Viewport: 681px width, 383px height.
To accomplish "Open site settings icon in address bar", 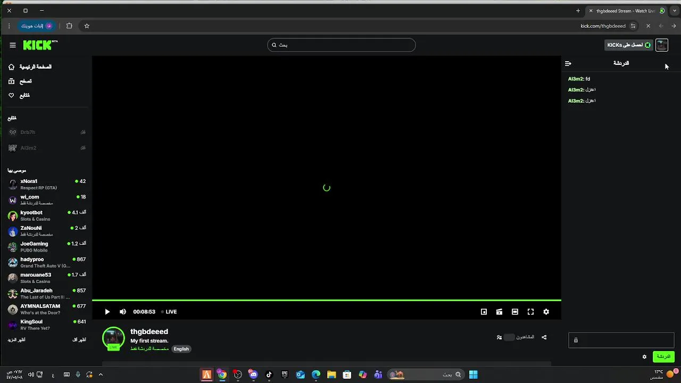I will pos(633,26).
